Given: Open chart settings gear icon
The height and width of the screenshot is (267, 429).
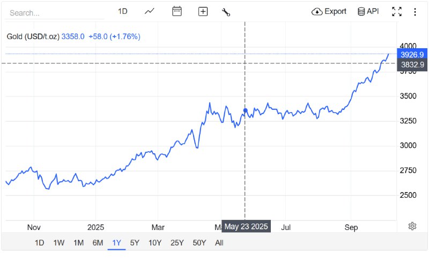Looking at the screenshot, I should [x=412, y=226].
